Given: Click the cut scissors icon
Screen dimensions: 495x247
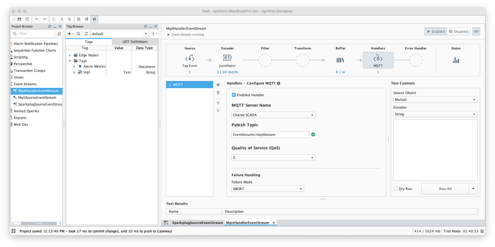Looking at the screenshot, I should click(x=54, y=19).
